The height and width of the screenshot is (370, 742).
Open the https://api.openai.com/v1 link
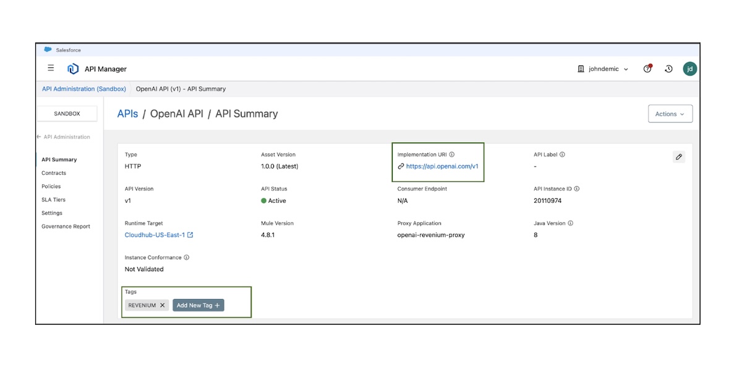tap(442, 166)
